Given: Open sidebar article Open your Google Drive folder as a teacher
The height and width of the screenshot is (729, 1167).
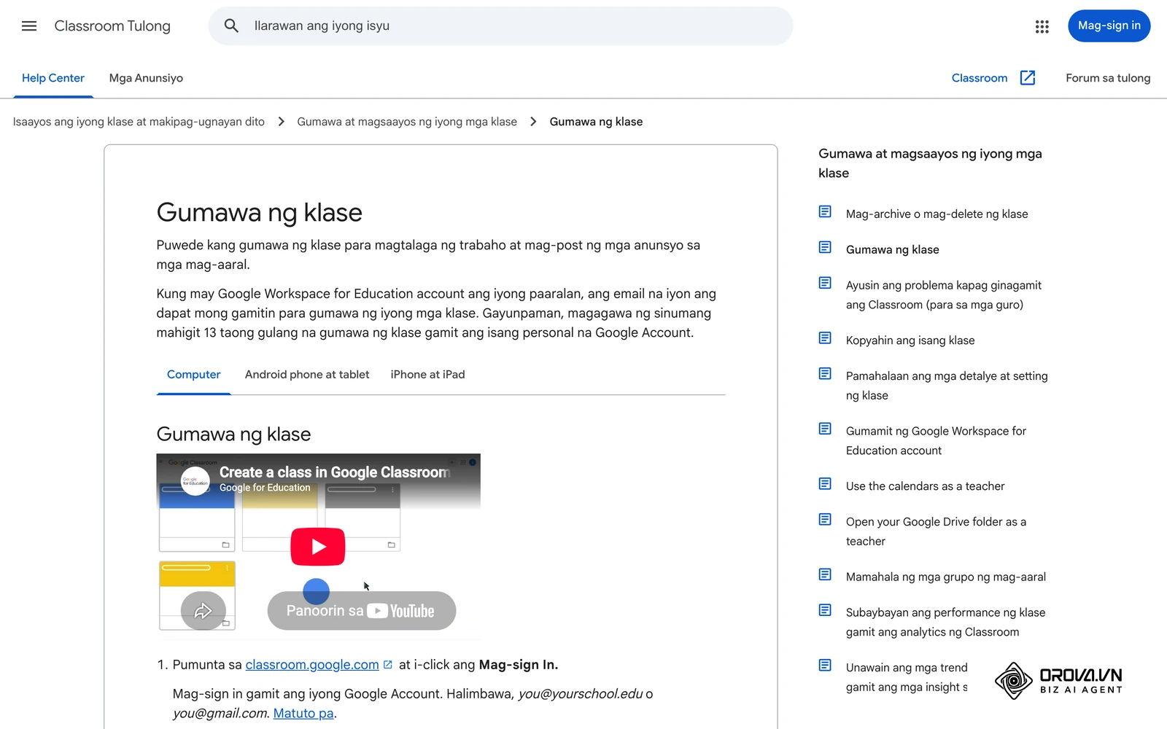Looking at the screenshot, I should [x=936, y=531].
